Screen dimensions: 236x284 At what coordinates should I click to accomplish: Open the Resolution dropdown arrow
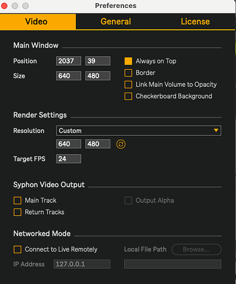pyautogui.click(x=216, y=131)
